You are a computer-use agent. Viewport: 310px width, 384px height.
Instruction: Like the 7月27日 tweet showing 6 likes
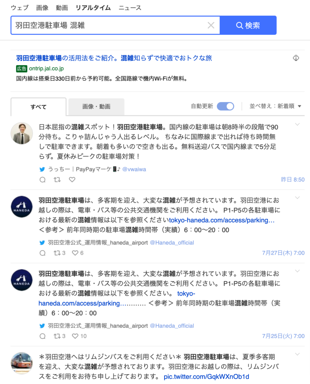pyautogui.click(x=78, y=253)
